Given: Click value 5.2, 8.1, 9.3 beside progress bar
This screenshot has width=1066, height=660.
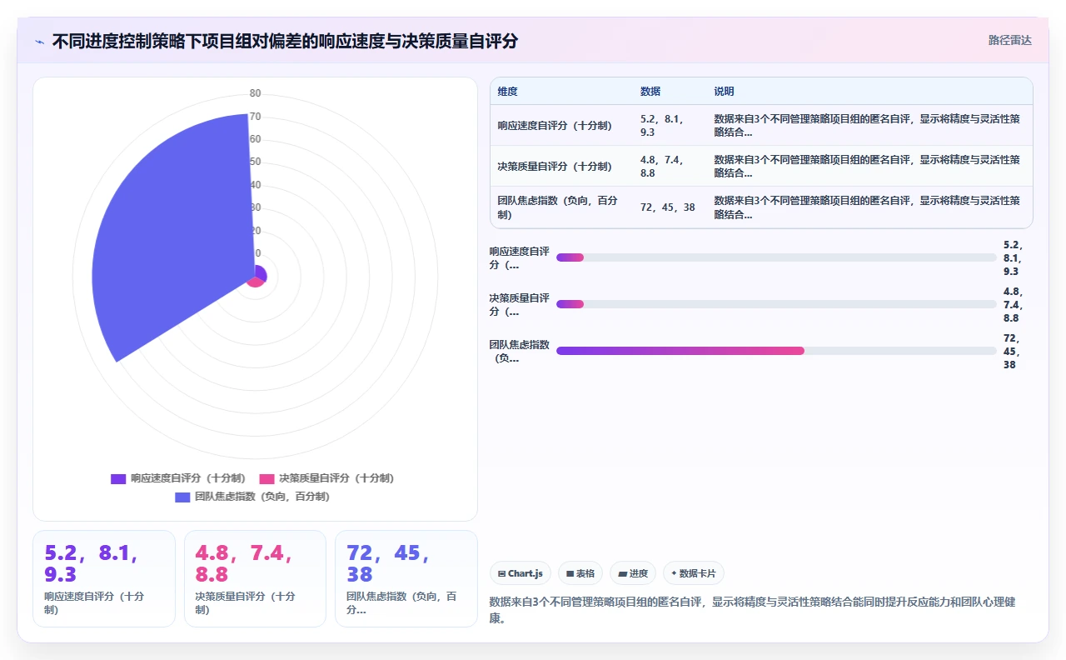Looking at the screenshot, I should (x=1013, y=257).
